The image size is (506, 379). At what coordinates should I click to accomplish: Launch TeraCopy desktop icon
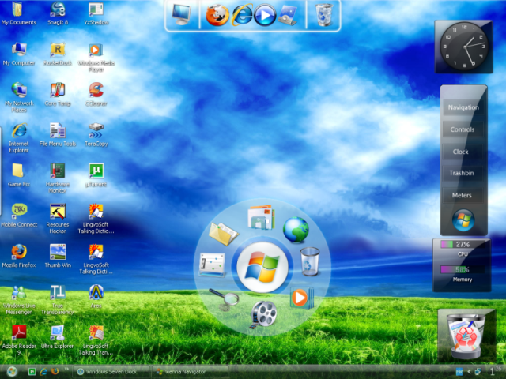click(96, 135)
